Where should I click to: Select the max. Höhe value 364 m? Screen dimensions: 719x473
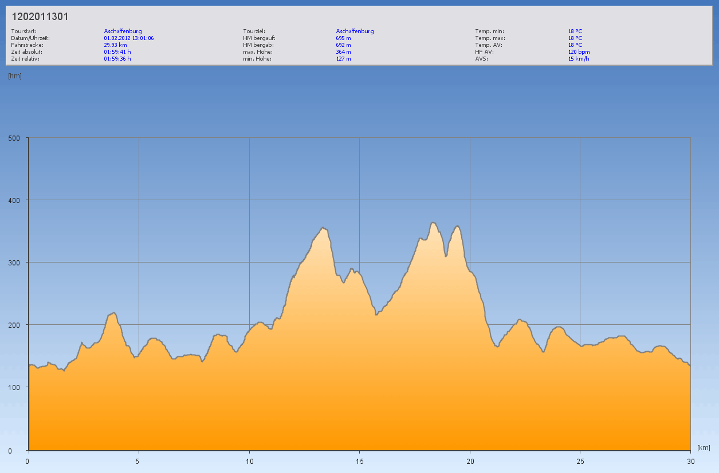point(344,52)
